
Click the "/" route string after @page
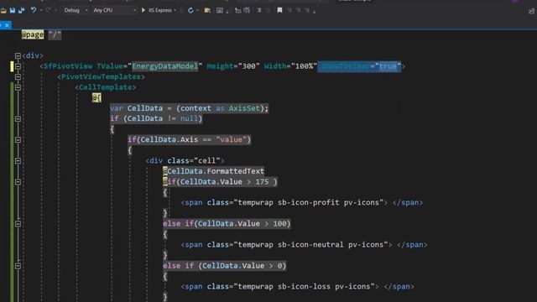(x=55, y=34)
